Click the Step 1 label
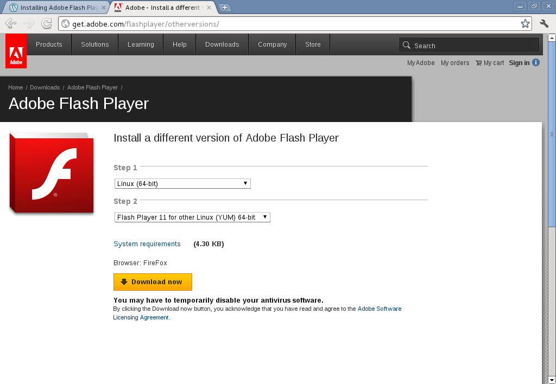This screenshot has width=556, height=384. (x=125, y=168)
